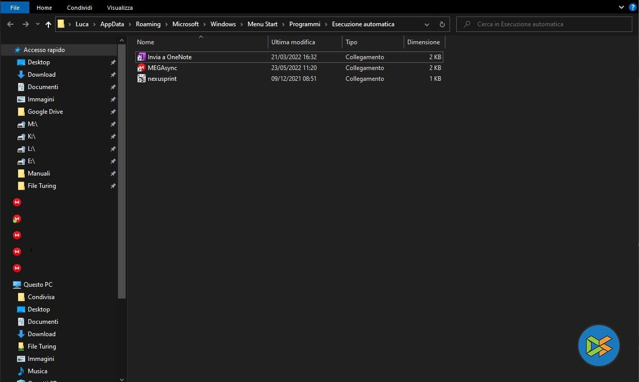Open the Help question mark icon
The height and width of the screenshot is (382, 639).
[633, 7]
